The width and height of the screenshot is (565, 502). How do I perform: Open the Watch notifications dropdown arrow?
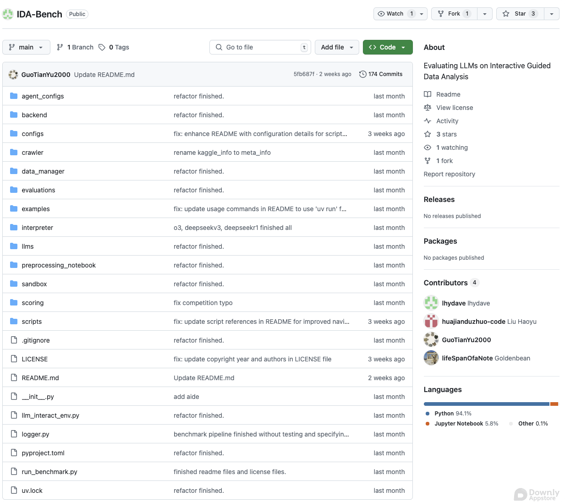click(x=422, y=14)
